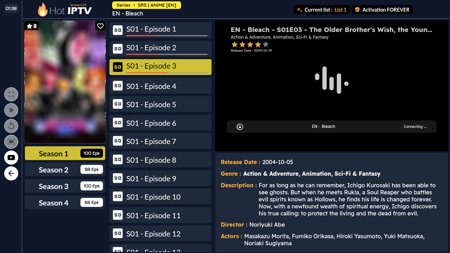Click the S01E03 episode title in the player
The width and height of the screenshot is (450, 253).
click(332, 30)
